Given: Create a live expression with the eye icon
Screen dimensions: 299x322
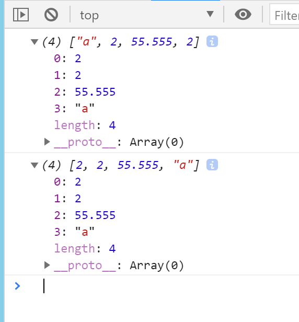Looking at the screenshot, I should [243, 15].
